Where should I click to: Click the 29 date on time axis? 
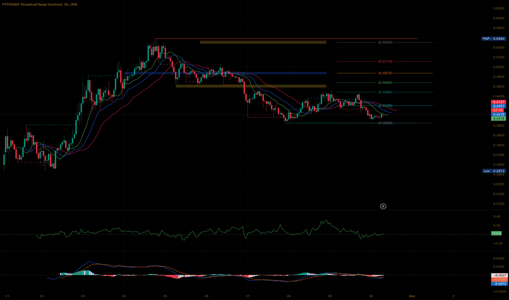click(x=330, y=296)
